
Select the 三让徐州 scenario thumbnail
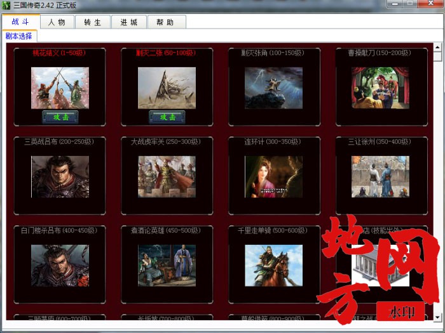click(x=380, y=177)
